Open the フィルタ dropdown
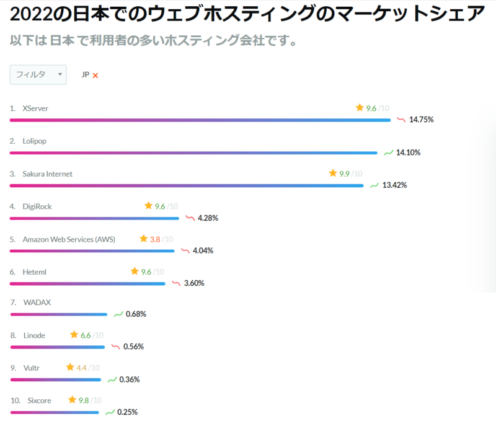Viewport: 496px width, 424px height. pyautogui.click(x=38, y=74)
